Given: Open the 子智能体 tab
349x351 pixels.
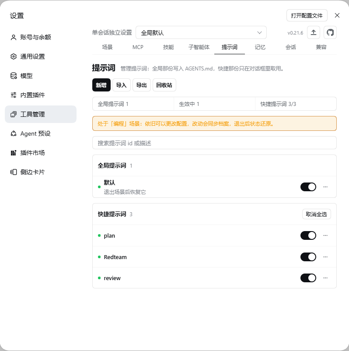Looking at the screenshot, I should point(199,47).
